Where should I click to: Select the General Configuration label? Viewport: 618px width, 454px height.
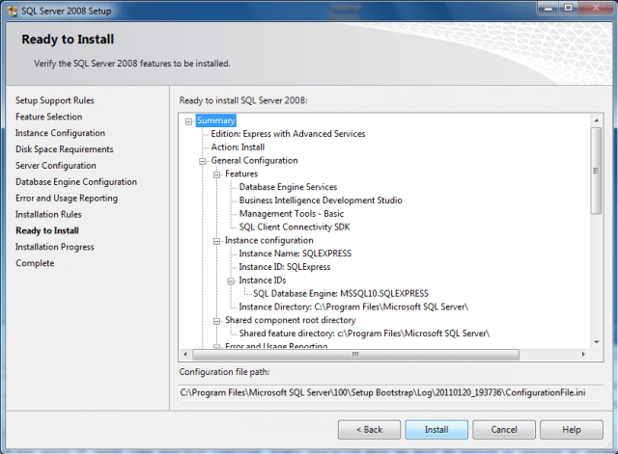(x=254, y=161)
